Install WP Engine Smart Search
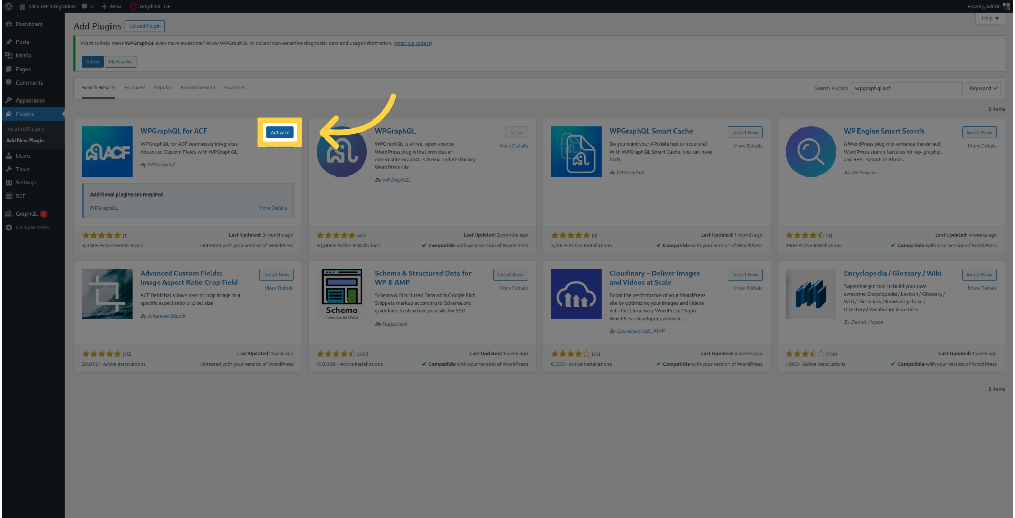The image size is (1015, 518). coord(980,133)
